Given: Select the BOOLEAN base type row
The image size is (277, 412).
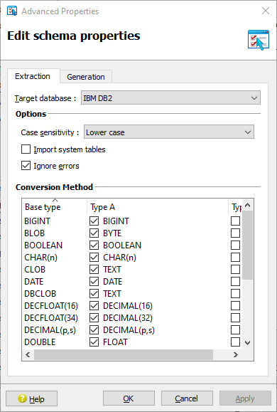Looking at the screenshot, I should tap(43, 245).
